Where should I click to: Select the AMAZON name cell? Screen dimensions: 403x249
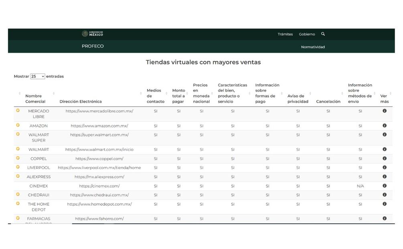click(38, 126)
